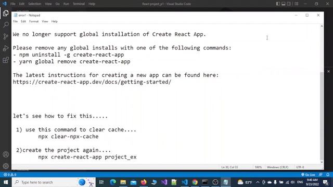Open the VS Code Go menu

point(57,4)
